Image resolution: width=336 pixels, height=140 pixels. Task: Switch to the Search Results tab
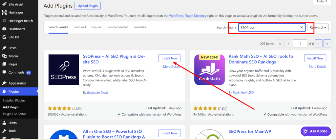pyautogui.click(x=58, y=27)
